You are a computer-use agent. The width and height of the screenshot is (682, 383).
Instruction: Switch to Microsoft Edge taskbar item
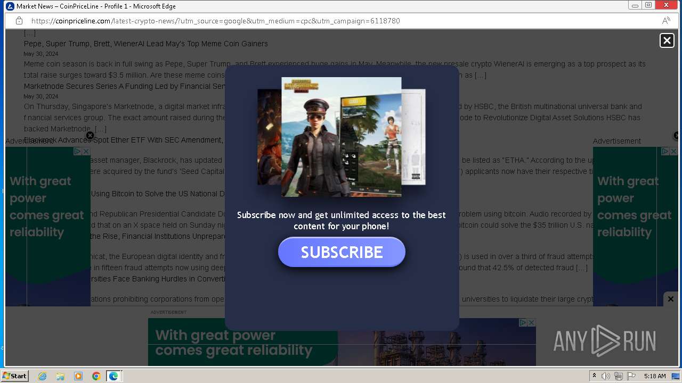[114, 376]
